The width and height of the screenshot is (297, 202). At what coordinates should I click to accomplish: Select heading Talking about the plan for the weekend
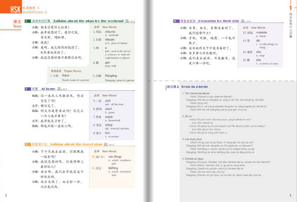(88, 21)
